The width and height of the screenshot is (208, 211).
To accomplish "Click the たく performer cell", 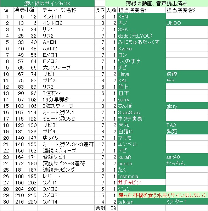I will (x=141, y=170).
